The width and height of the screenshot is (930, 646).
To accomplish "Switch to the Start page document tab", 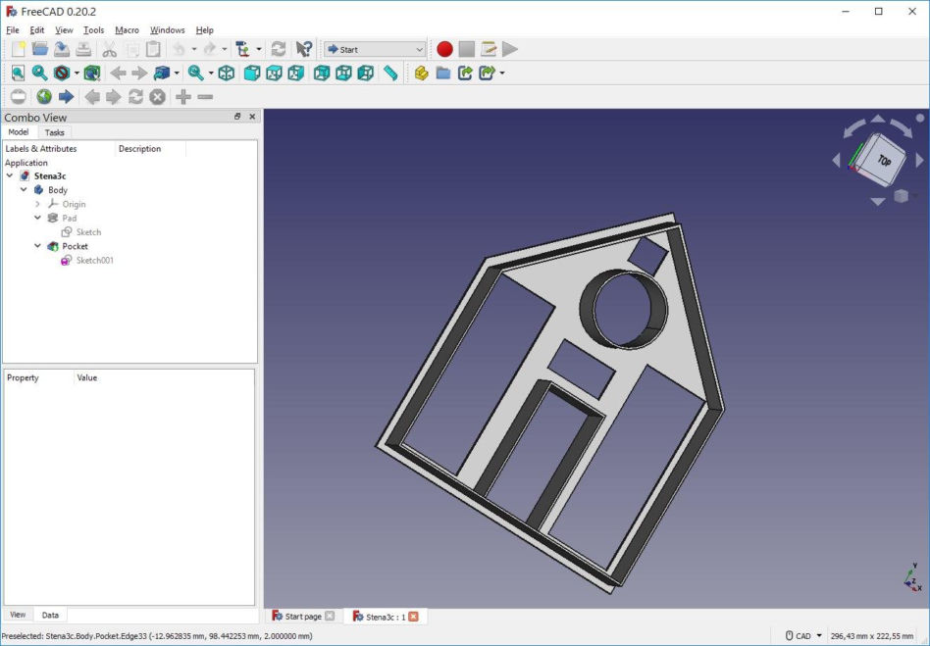I will 303,617.
